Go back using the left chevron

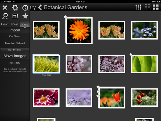point(40,7)
